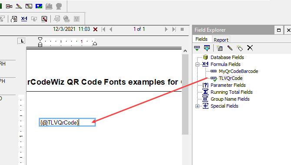Image resolution: width=291 pixels, height=165 pixels.
Task: Click the grayed globe-with-link toolbar icon
Action: pyautogui.click(x=66, y=19)
